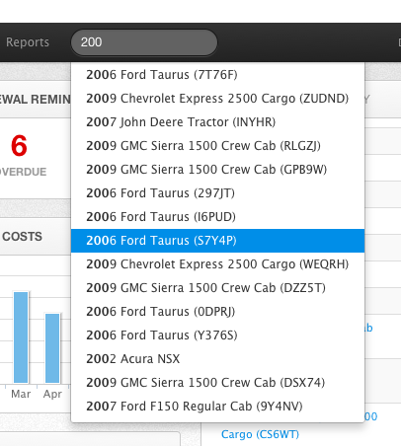
Task: Select 2007 John Deere Tractor (INYHR)
Action: click(x=217, y=122)
